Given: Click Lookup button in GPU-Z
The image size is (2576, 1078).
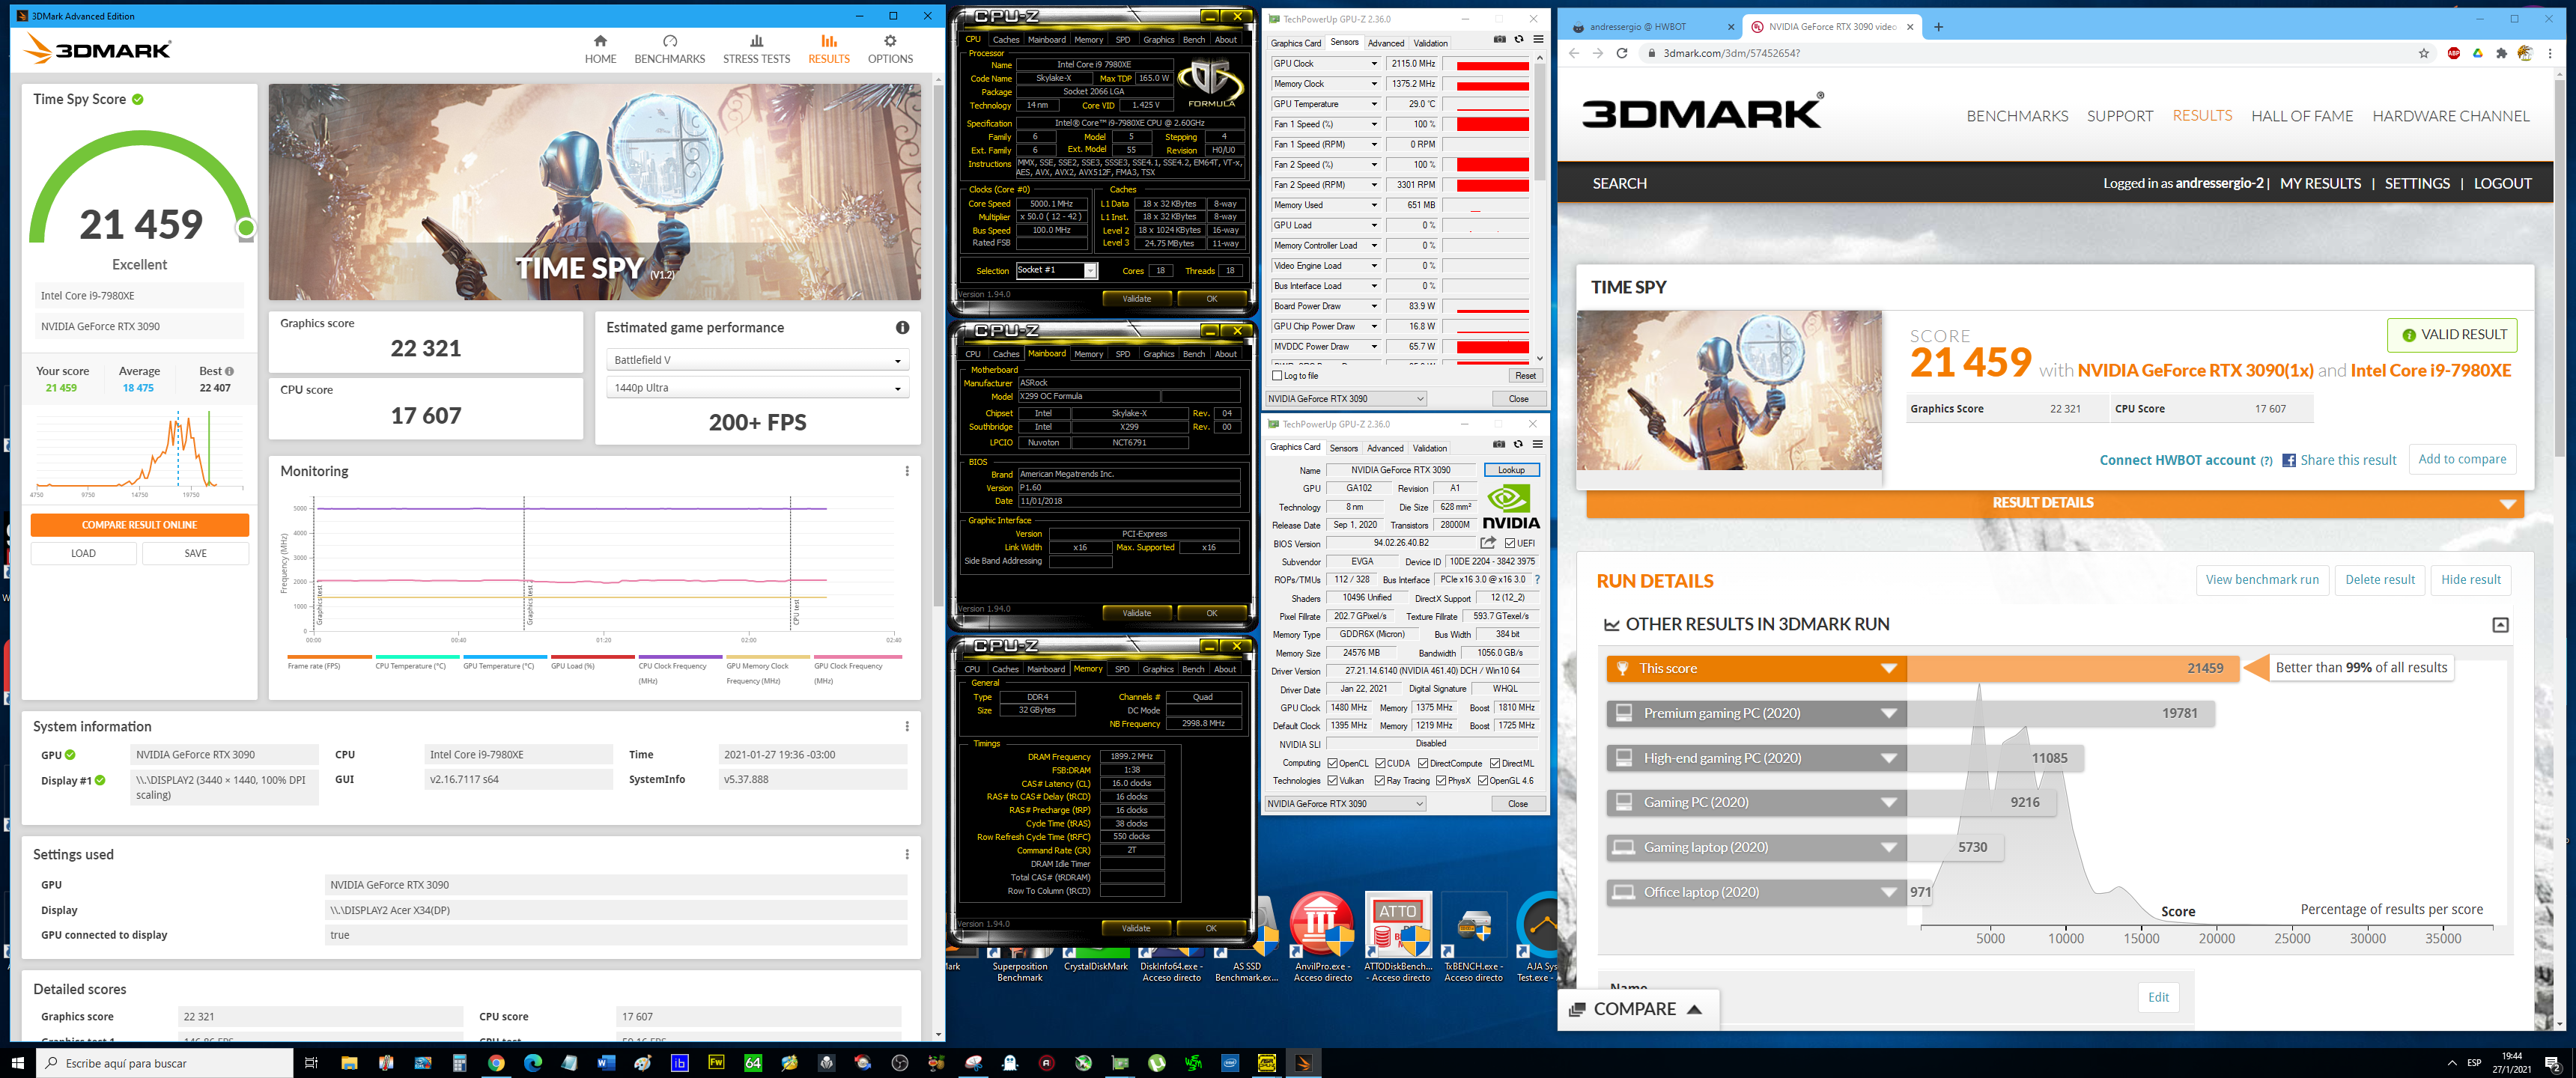Looking at the screenshot, I should 1511,470.
